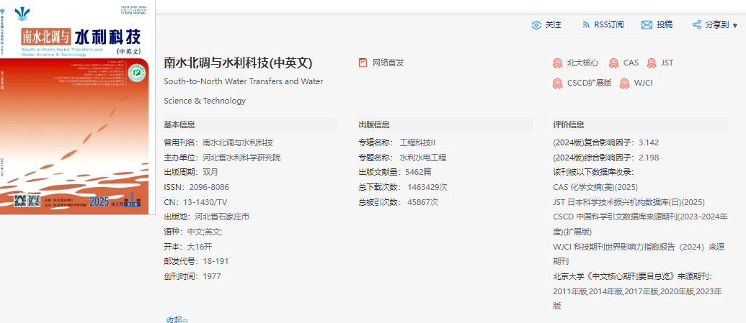Click the 网络首发 red document icon
The image size is (746, 323).
pos(363,63)
